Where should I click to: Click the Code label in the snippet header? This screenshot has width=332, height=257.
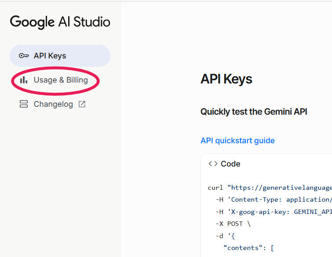230,164
